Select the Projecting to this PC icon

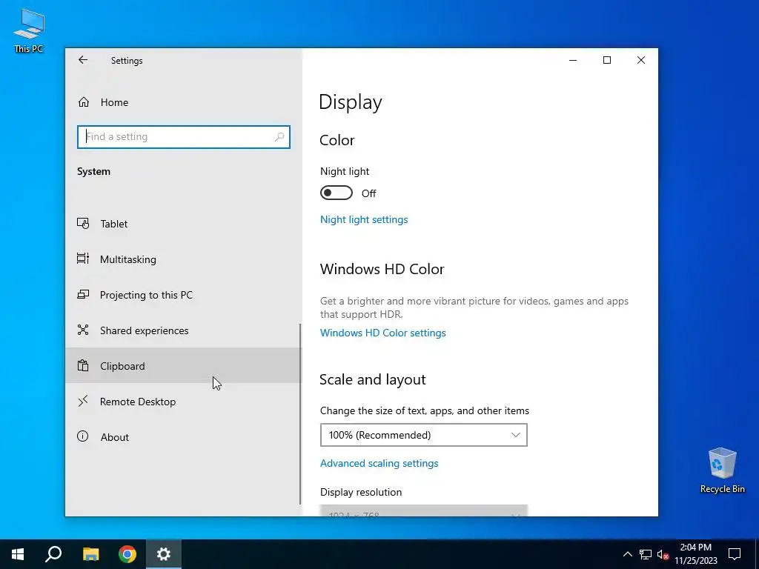coord(83,295)
